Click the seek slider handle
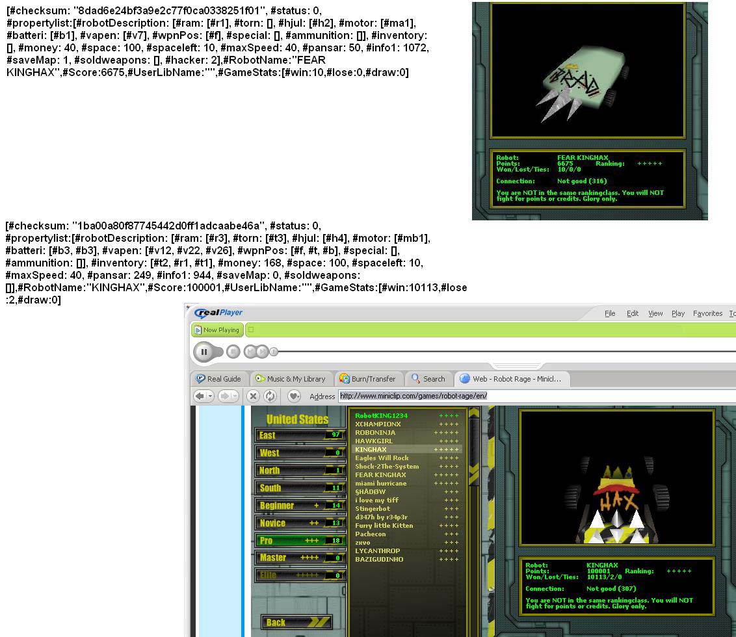Viewport: 736px width, 637px height. pos(274,352)
